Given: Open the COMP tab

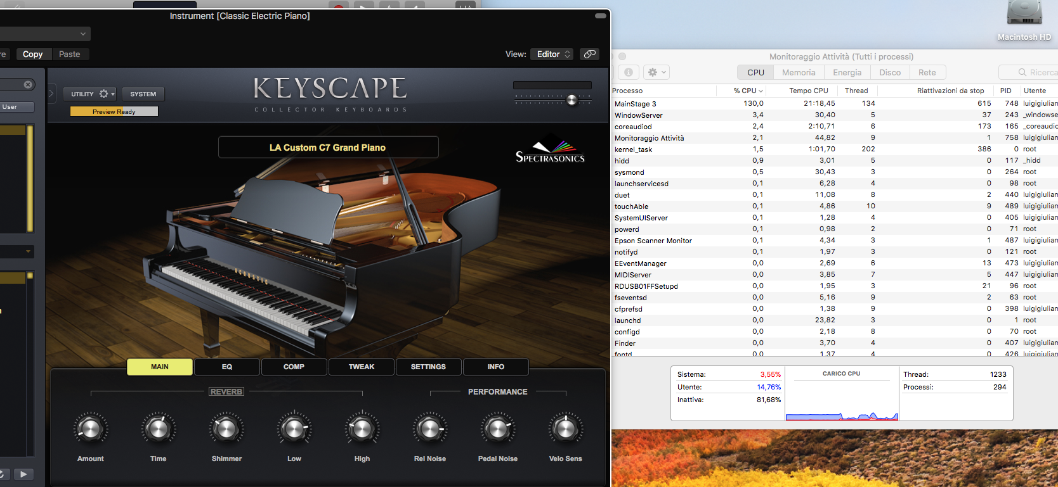Looking at the screenshot, I should point(294,367).
